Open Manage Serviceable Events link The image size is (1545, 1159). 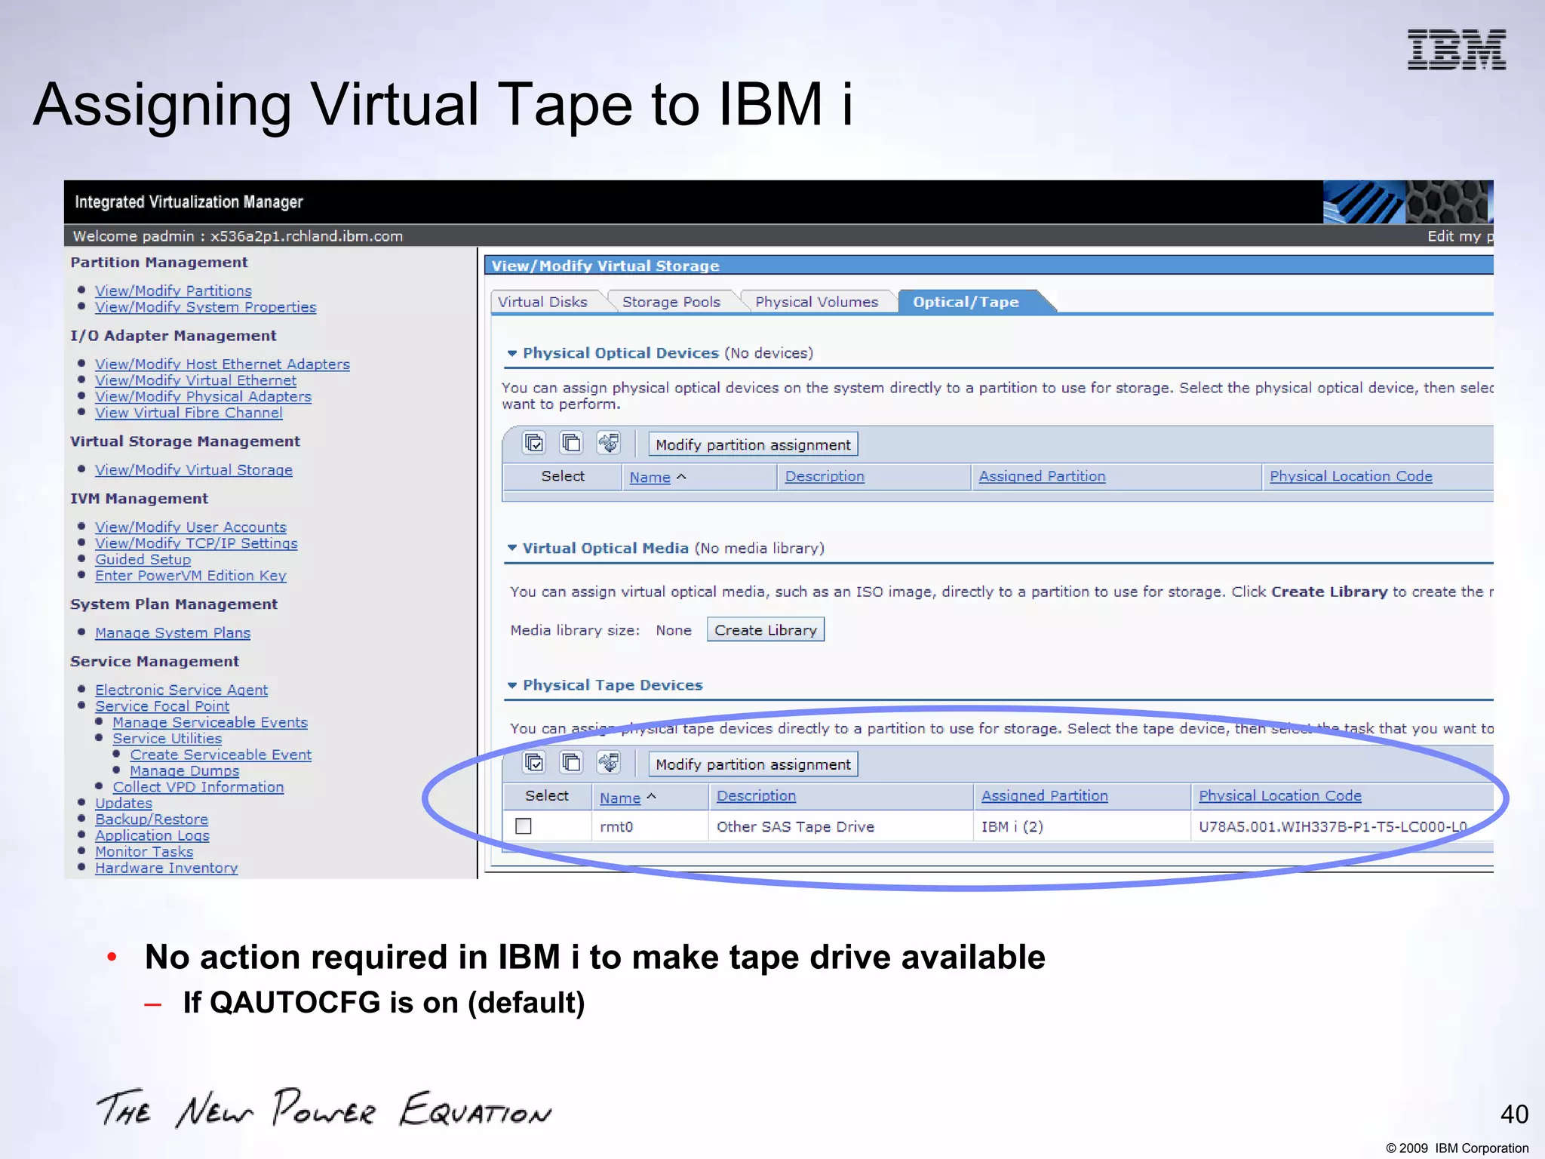point(210,722)
